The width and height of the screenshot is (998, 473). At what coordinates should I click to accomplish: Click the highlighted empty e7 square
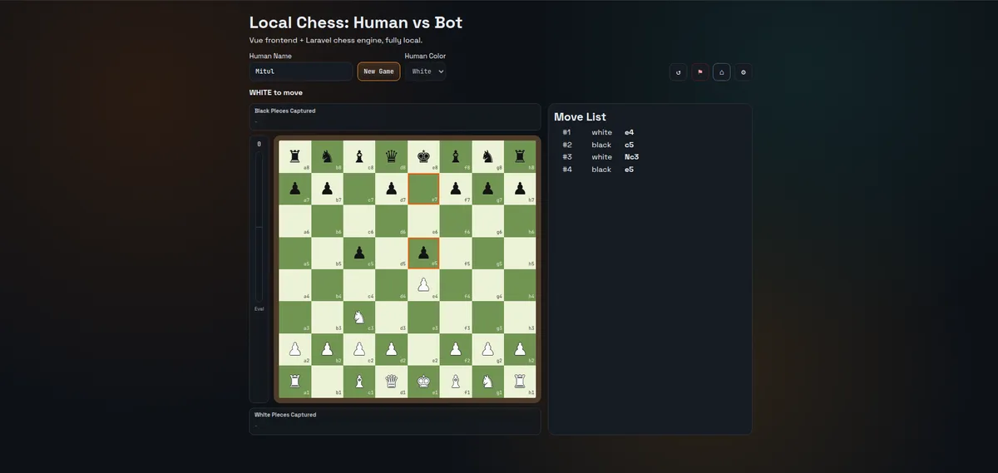(423, 189)
